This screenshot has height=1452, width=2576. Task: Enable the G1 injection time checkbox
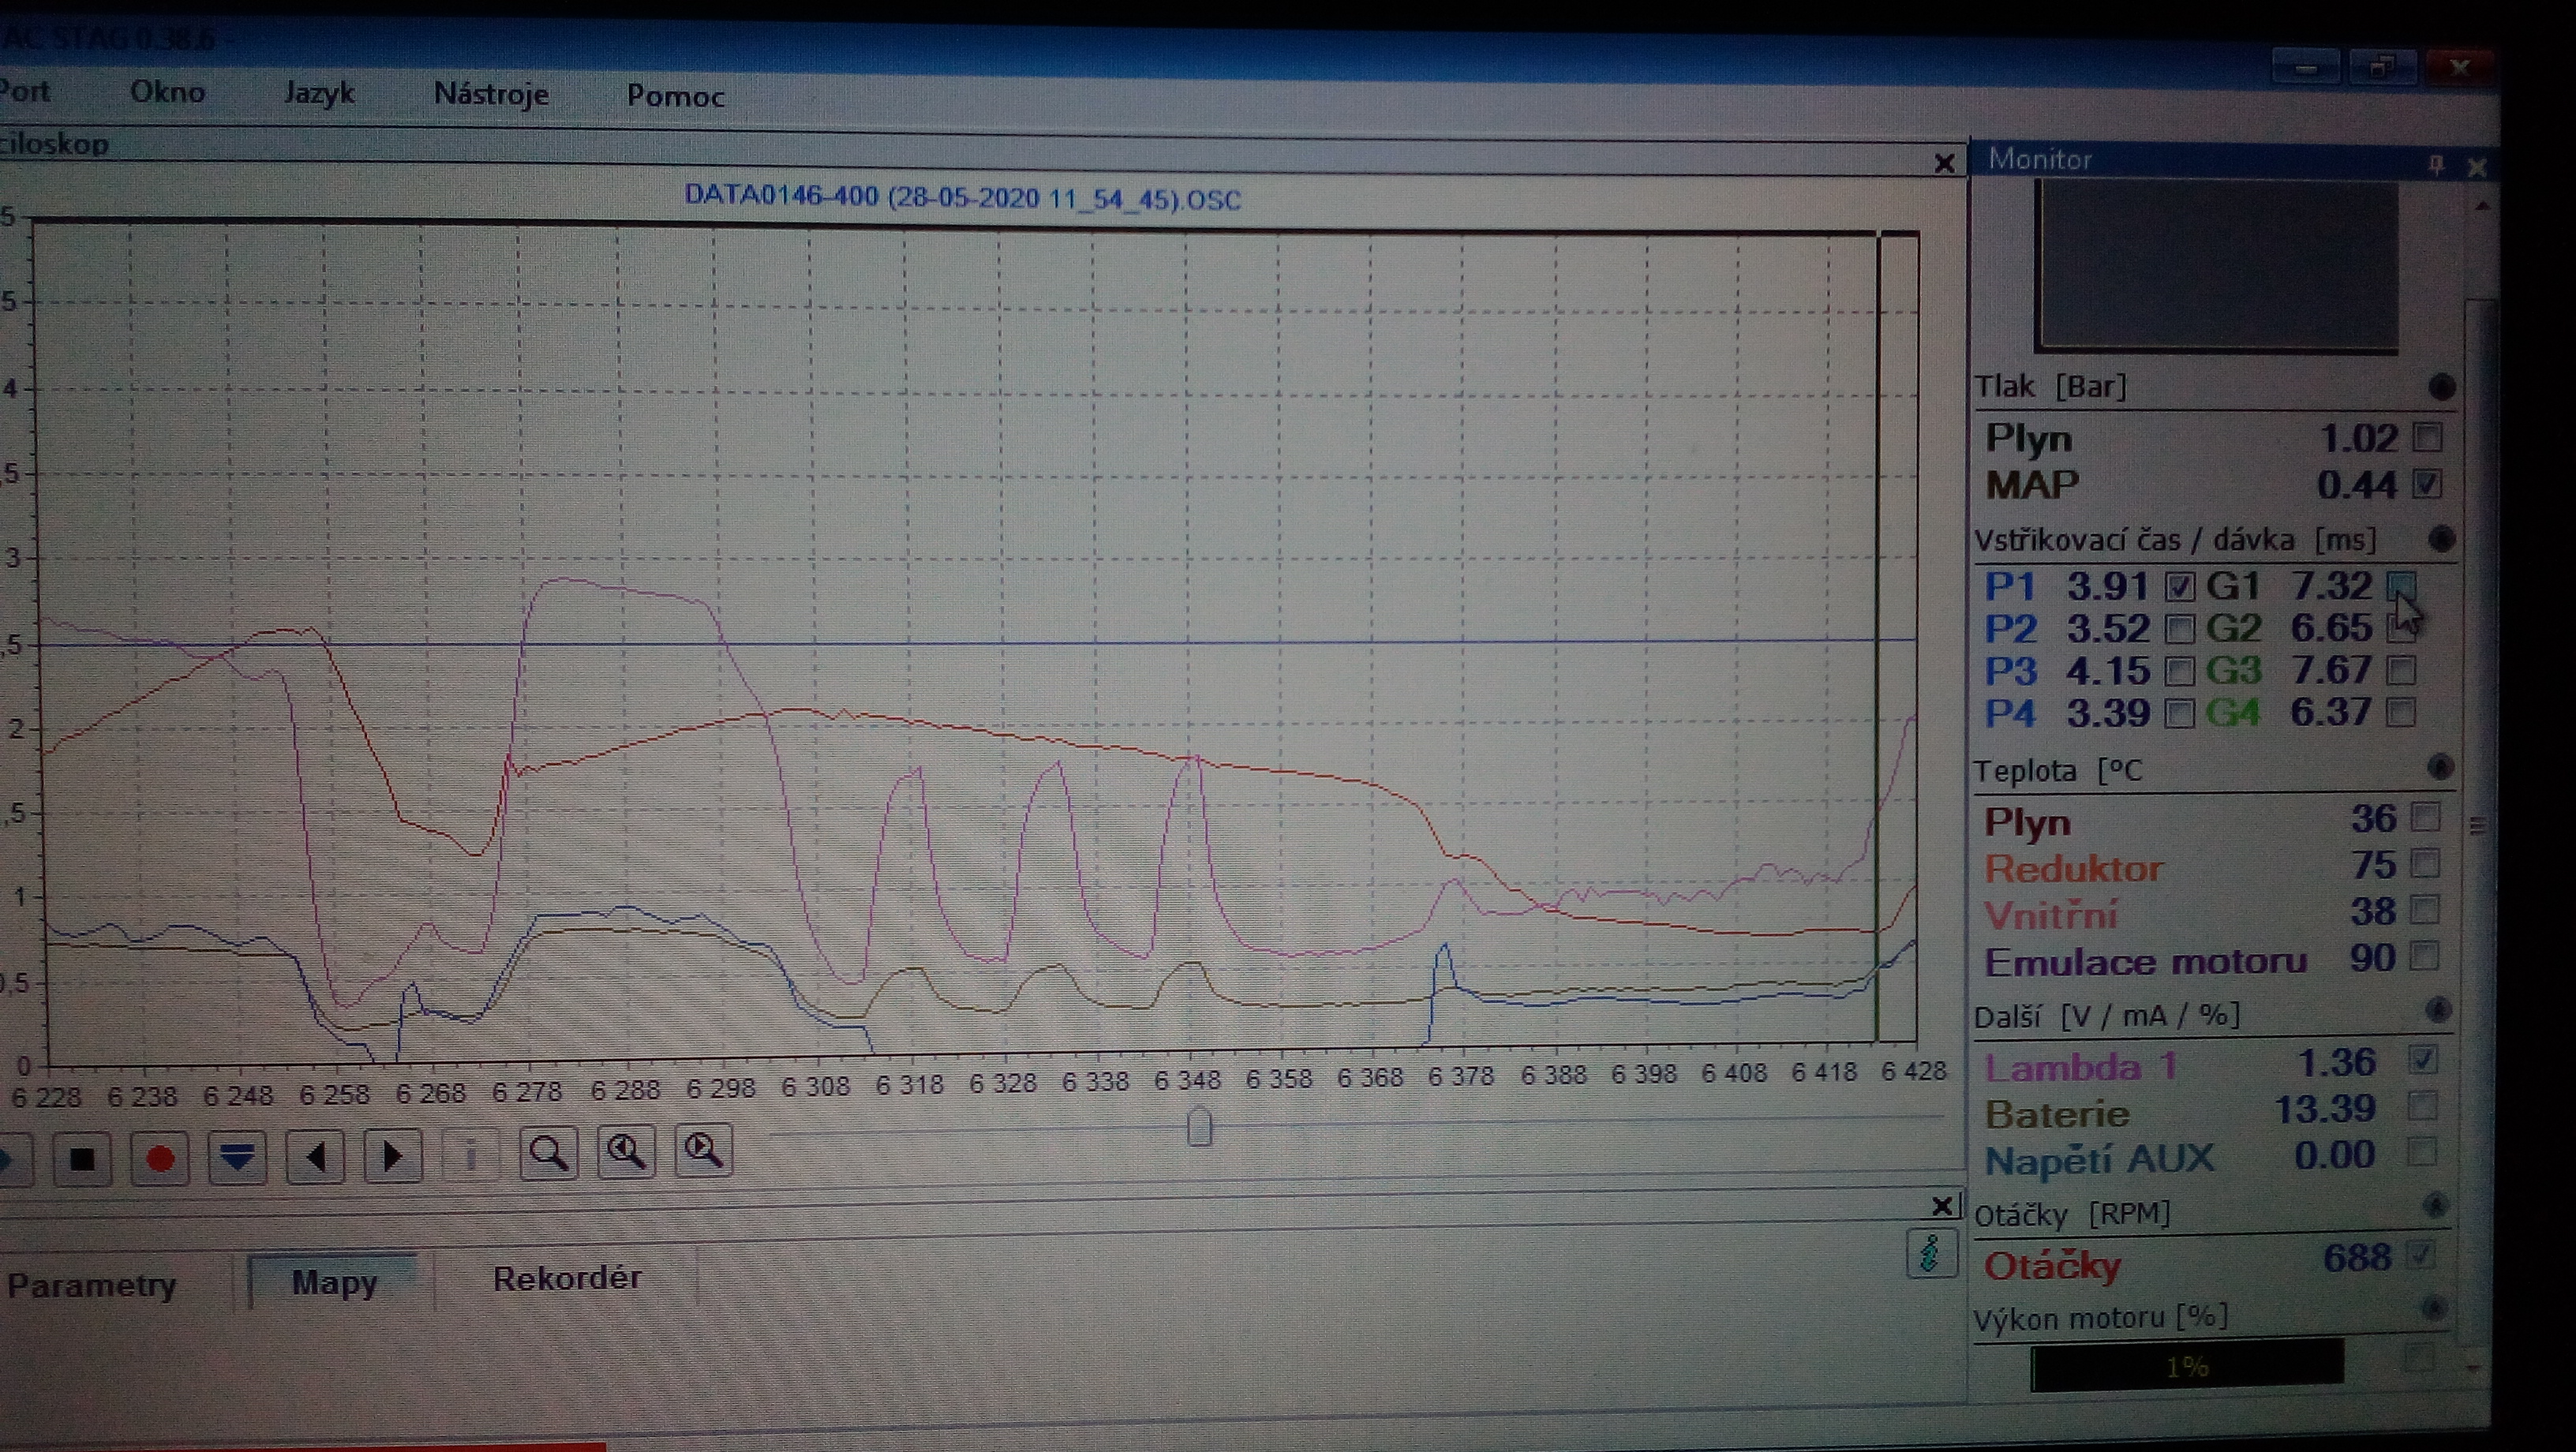pyautogui.click(x=2401, y=585)
